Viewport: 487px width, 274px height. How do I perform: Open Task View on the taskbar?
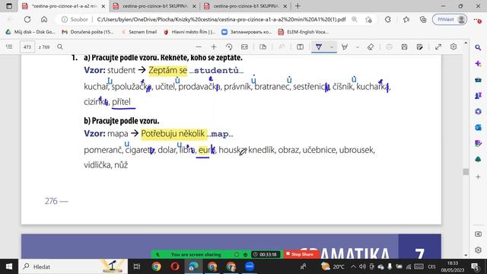pyautogui.click(x=137, y=266)
